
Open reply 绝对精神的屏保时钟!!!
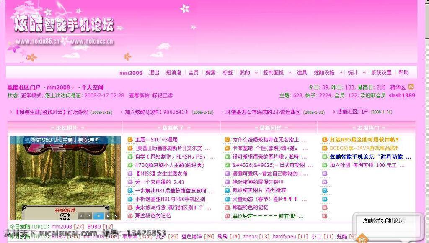point(258,182)
